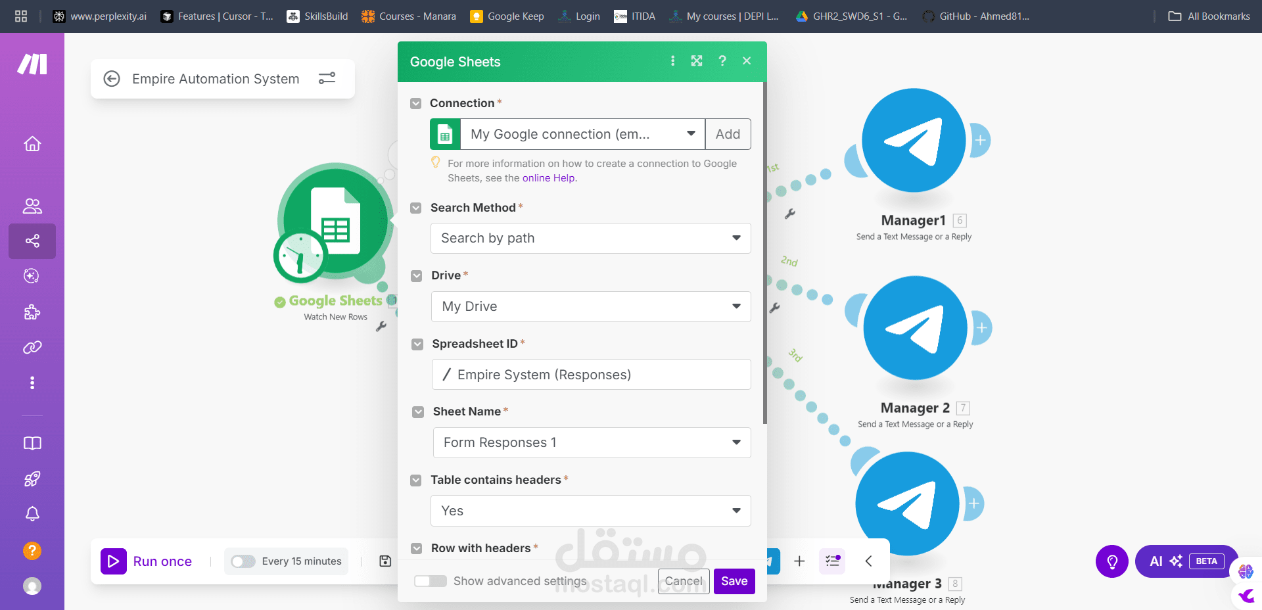
Task: Open scenario settings sliders icon next to title
Action: pyautogui.click(x=327, y=78)
